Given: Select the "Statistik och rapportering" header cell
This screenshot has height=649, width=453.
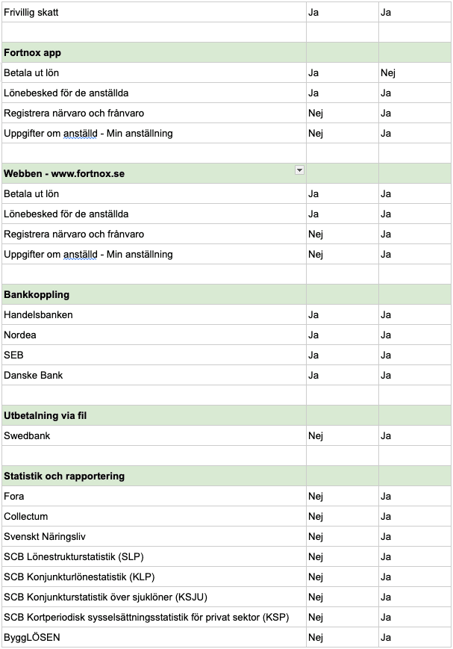Looking at the screenshot, I should tap(64, 476).
